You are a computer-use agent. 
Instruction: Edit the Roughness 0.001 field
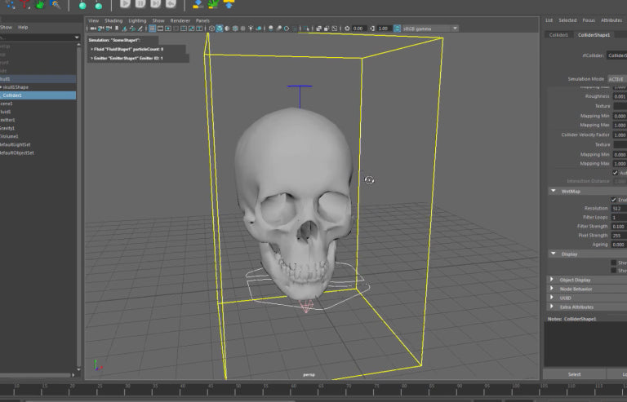point(620,96)
